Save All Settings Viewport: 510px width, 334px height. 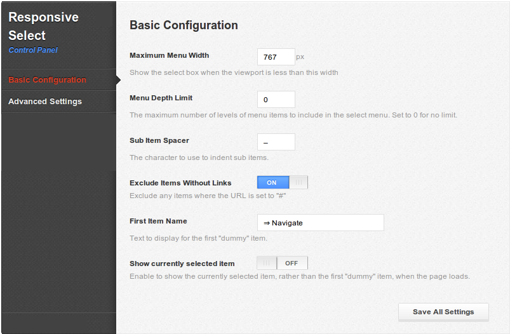click(x=443, y=312)
